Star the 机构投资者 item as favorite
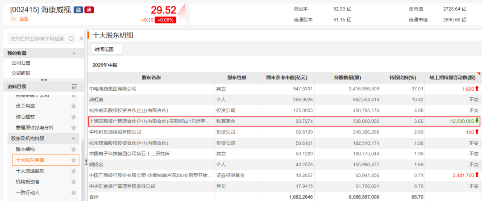The width and height of the screenshot is (482, 201). 74,182
